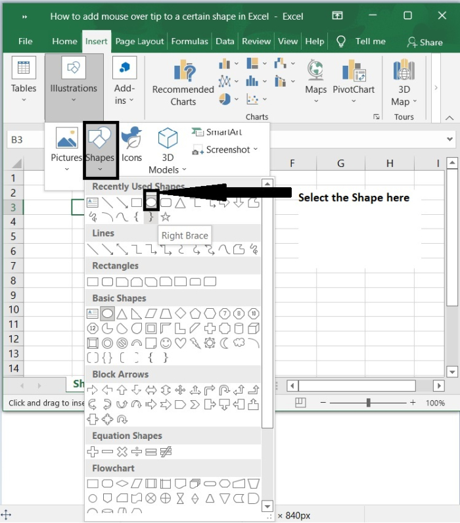Click the shapes gallery scroll down arrow
Viewport: 460px width, 523px height.
(267, 507)
